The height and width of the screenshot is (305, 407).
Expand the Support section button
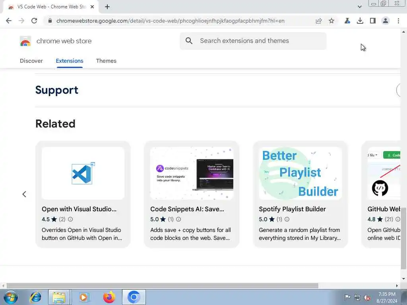coord(399,90)
